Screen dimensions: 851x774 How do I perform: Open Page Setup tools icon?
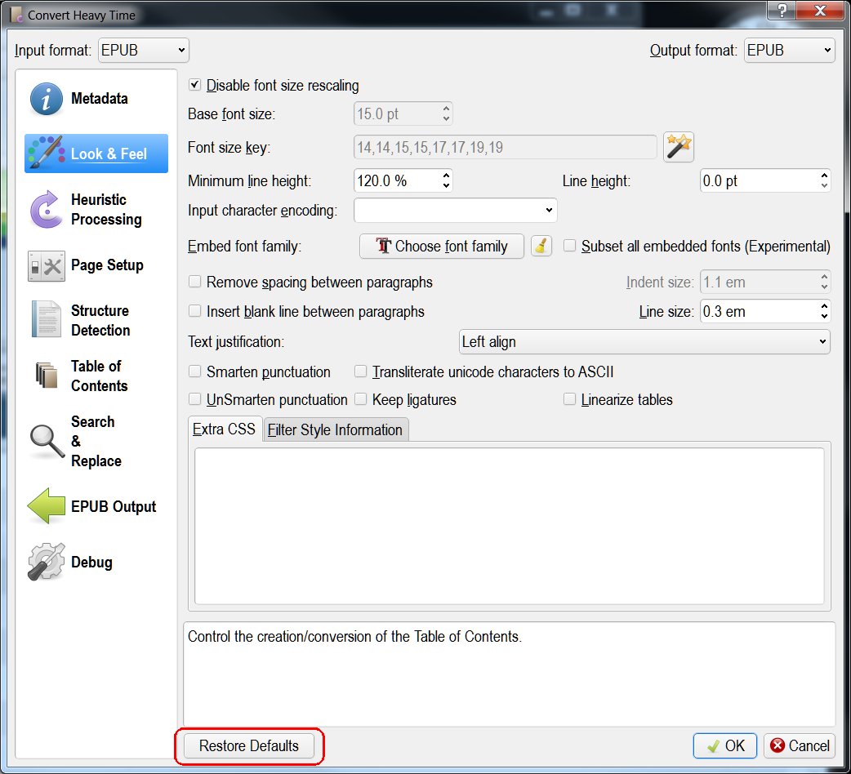[46, 266]
